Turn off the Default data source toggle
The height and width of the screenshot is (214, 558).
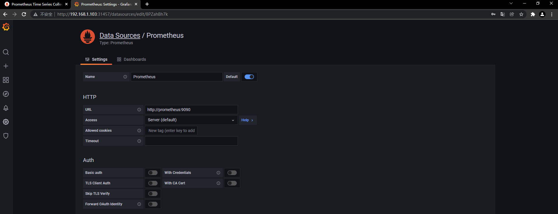pyautogui.click(x=249, y=77)
